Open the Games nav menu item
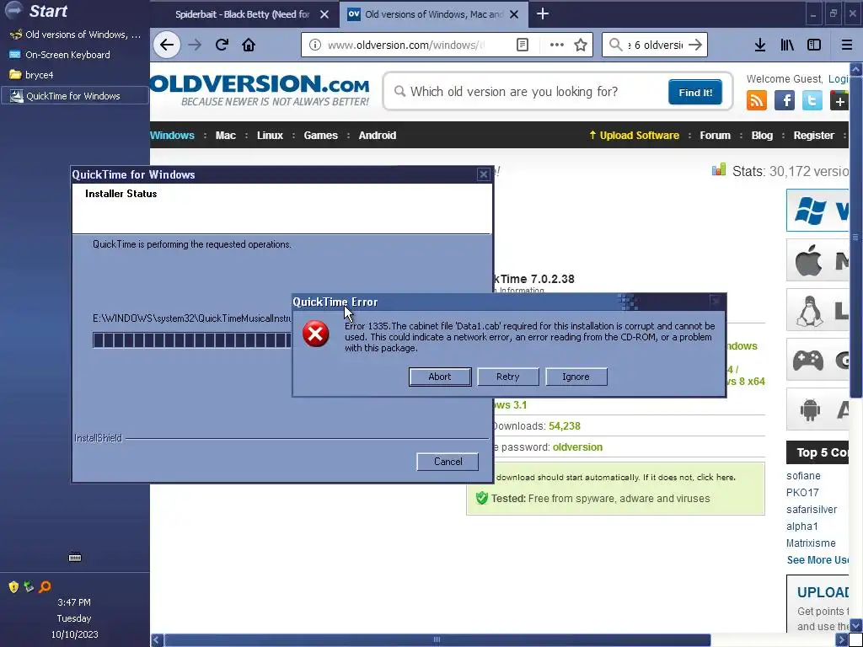863x647 pixels. coord(321,136)
